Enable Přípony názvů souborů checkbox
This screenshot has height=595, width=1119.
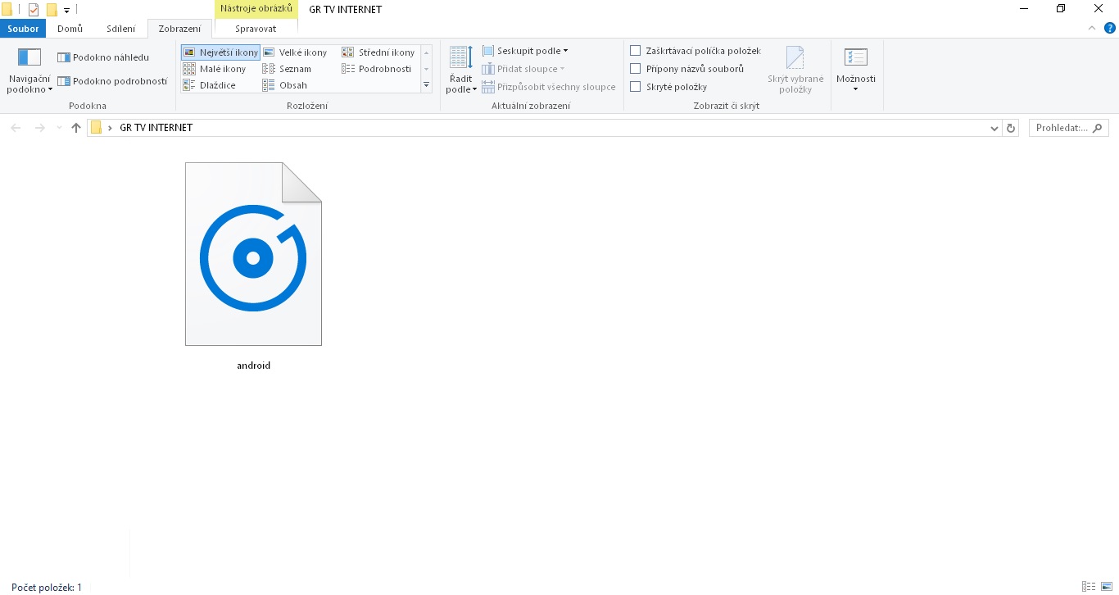(635, 69)
